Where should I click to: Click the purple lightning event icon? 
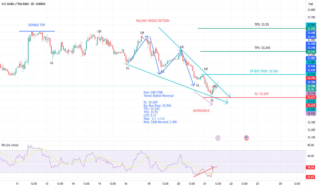[x=218, y=138]
